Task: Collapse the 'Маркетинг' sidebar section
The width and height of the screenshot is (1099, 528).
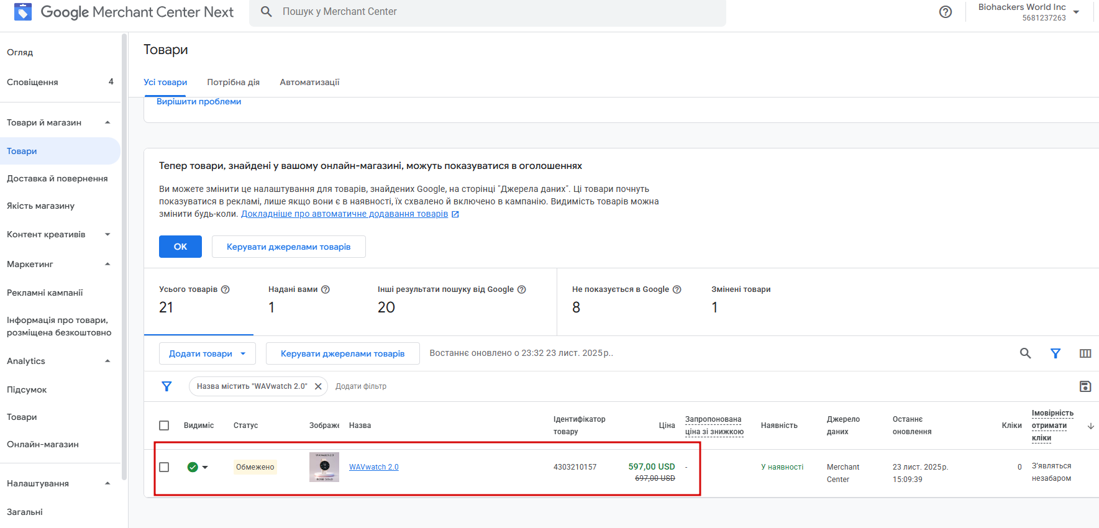Action: click(x=107, y=264)
